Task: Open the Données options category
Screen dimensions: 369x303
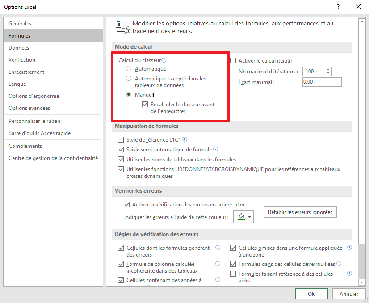Action: (x=53, y=47)
